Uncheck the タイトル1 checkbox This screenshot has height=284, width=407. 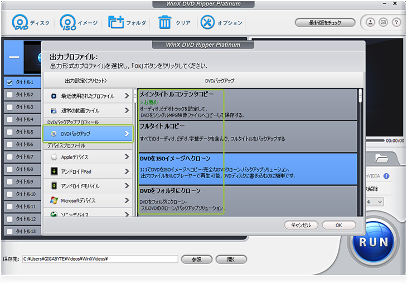point(10,82)
